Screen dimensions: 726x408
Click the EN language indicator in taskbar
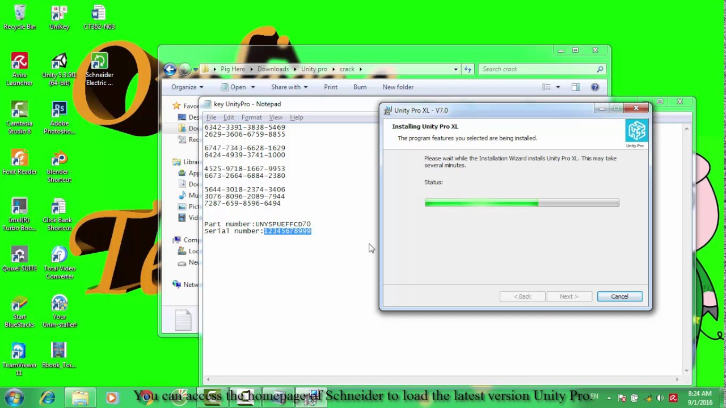[x=594, y=397]
